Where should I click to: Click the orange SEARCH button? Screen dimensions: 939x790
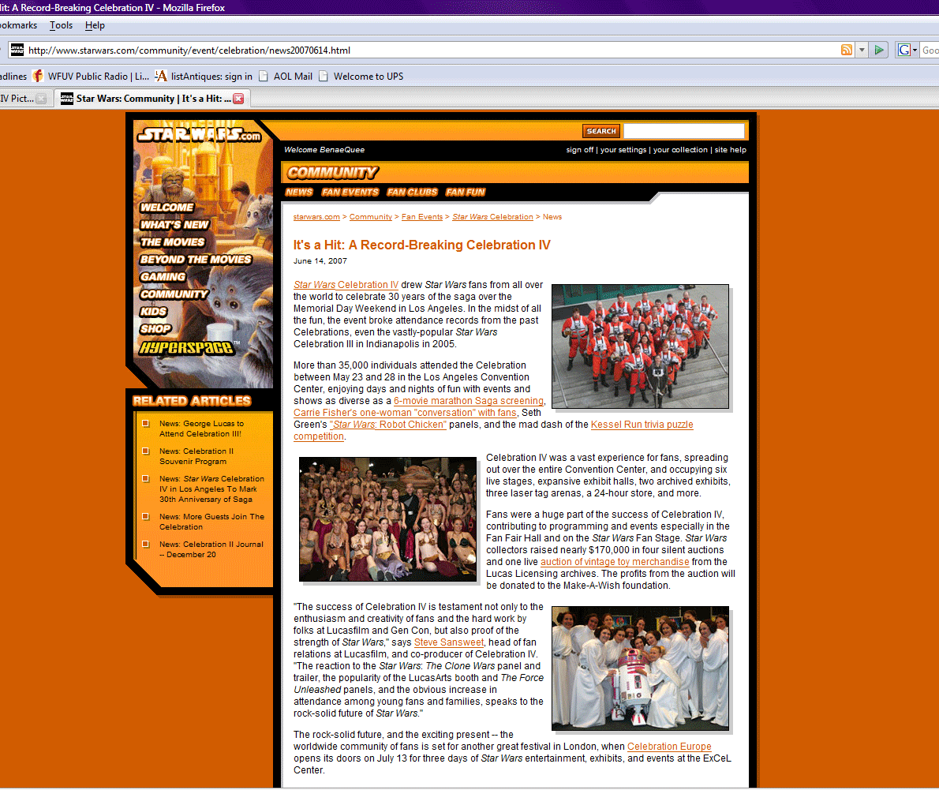point(600,131)
